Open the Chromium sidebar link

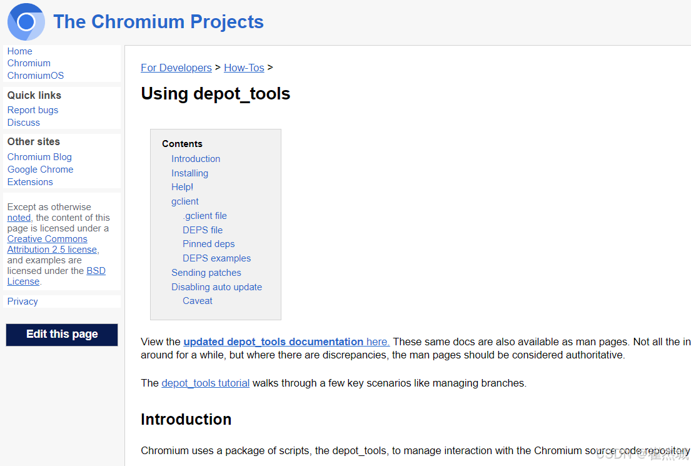click(29, 63)
